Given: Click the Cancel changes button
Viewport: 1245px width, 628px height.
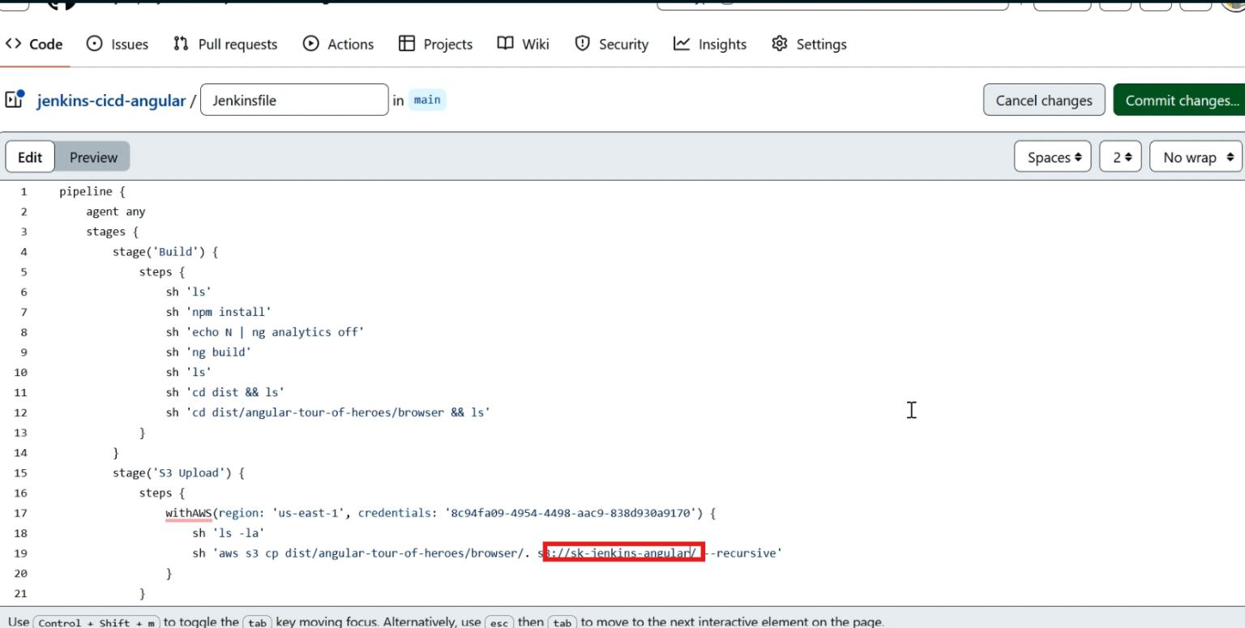Looking at the screenshot, I should tap(1044, 100).
